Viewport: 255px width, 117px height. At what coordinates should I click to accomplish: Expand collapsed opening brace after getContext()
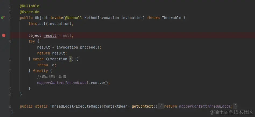pyautogui.click(x=161, y=106)
